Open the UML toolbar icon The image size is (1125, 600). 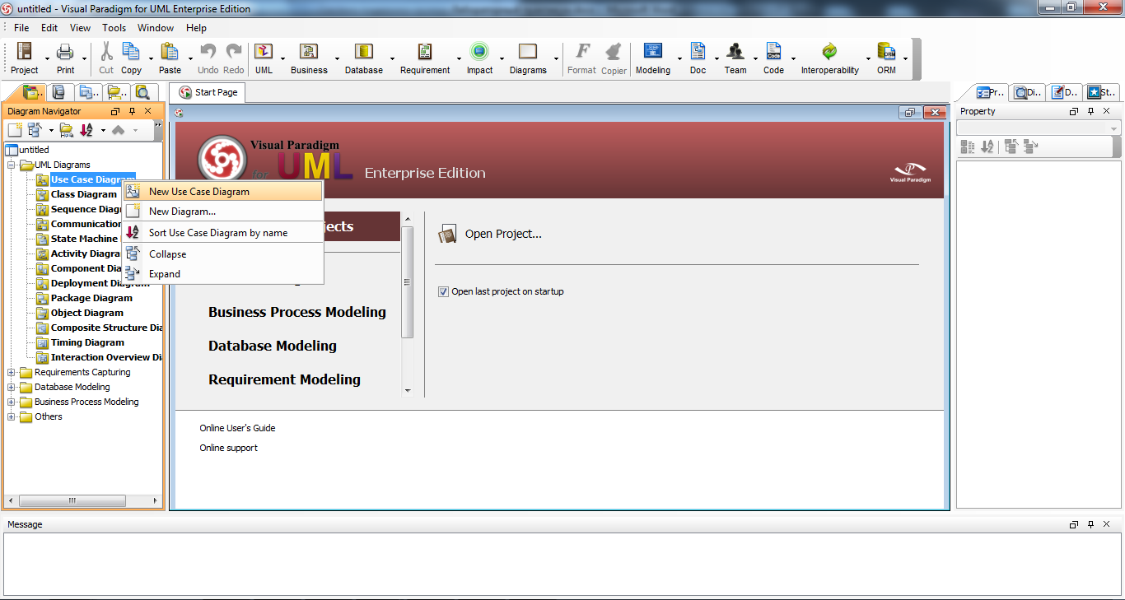click(x=264, y=52)
